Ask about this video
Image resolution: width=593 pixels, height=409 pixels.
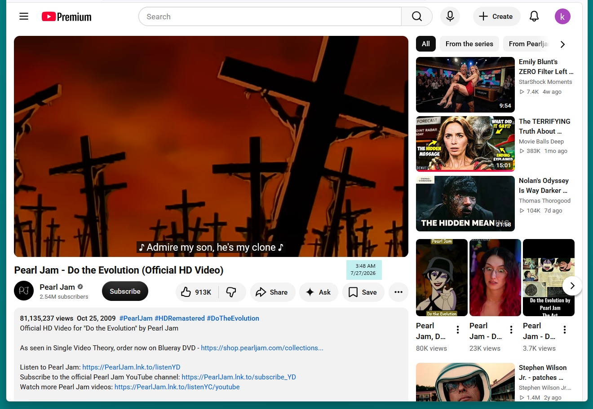pyautogui.click(x=319, y=292)
